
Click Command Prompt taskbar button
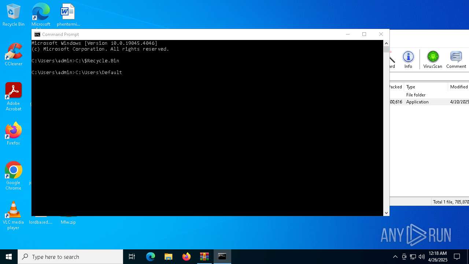point(222,257)
